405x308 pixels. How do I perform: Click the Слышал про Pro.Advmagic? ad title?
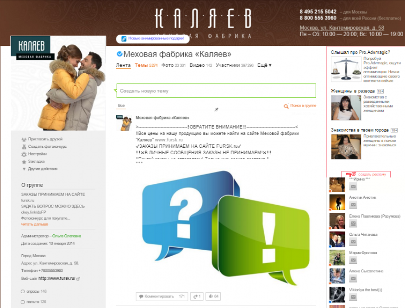[360, 52]
